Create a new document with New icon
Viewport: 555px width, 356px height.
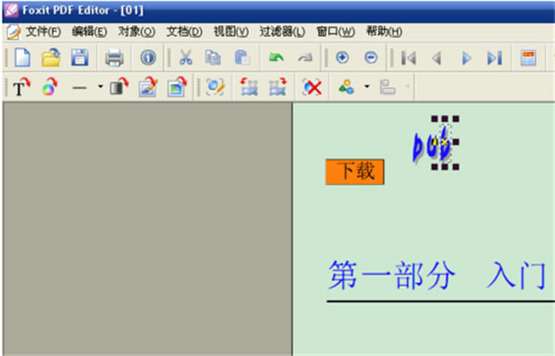(22, 57)
